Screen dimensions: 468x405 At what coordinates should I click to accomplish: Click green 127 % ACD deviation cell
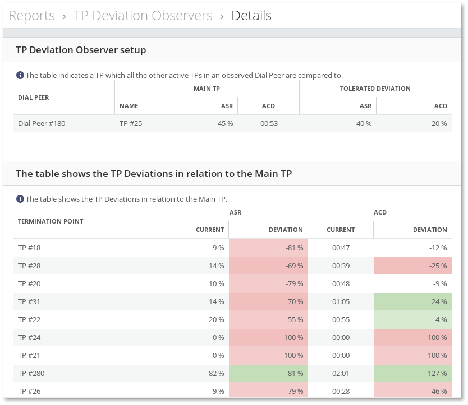(412, 373)
